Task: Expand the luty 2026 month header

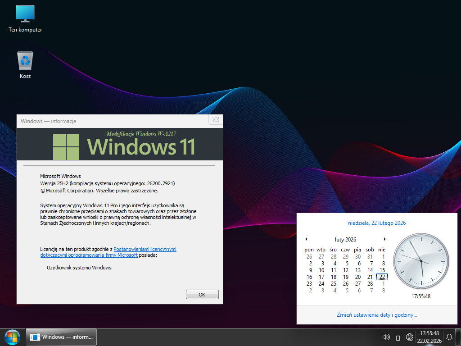Action: coord(345,239)
